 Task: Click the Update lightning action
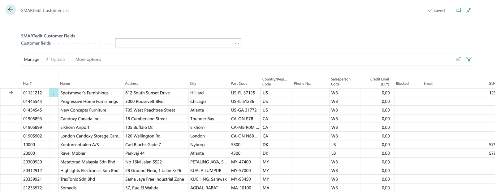(x=55, y=59)
